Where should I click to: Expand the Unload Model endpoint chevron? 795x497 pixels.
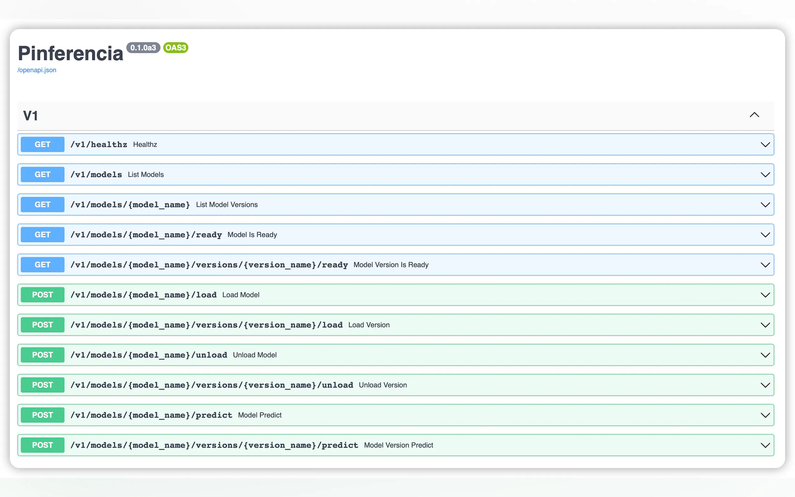coord(765,355)
